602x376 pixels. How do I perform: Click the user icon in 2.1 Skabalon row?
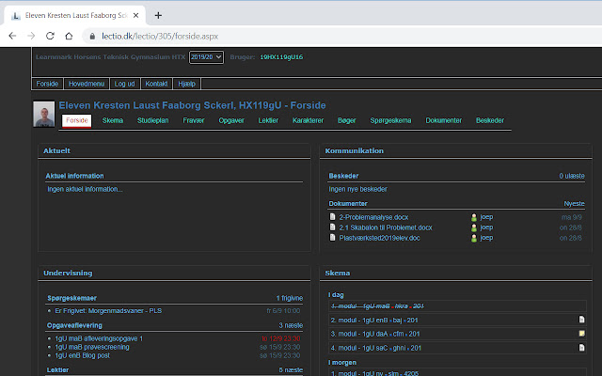pyautogui.click(x=474, y=227)
